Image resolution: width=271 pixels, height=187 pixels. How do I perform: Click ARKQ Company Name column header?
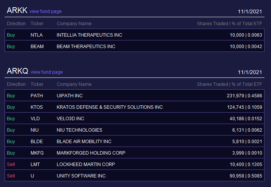(74, 84)
